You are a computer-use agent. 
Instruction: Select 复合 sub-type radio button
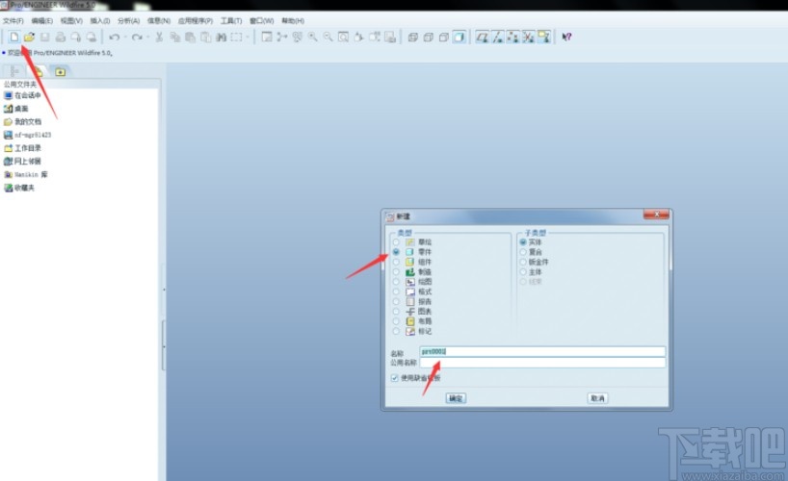(x=523, y=252)
